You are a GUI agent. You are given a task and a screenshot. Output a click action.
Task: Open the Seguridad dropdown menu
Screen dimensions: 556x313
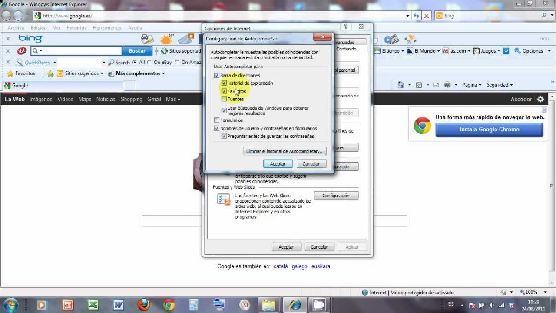500,85
